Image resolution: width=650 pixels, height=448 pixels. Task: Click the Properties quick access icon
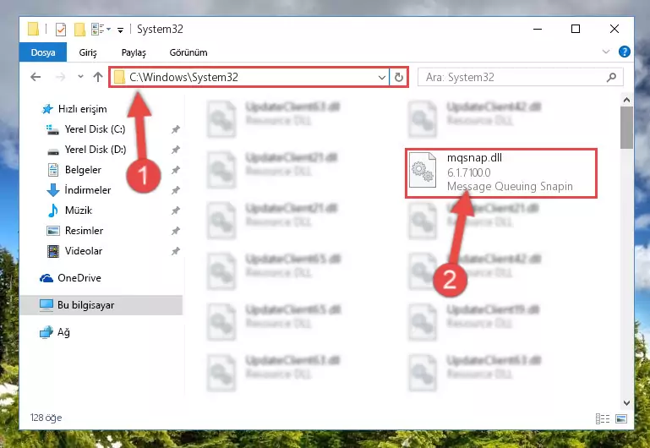coord(61,29)
